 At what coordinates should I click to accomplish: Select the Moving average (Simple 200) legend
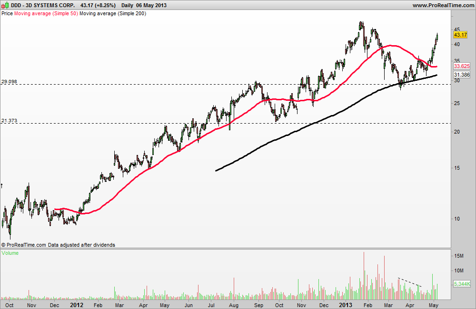point(113,13)
